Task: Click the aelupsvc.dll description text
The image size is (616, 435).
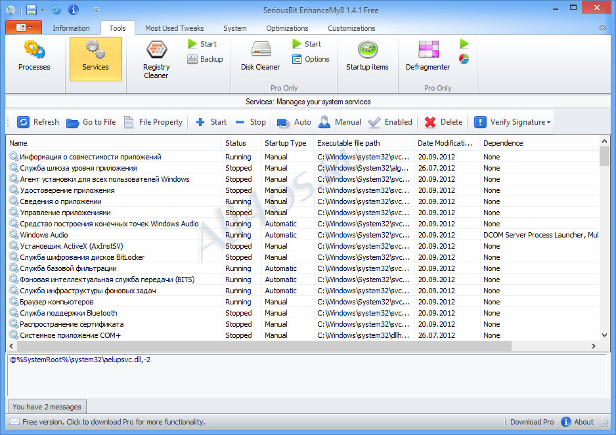Action: point(80,360)
